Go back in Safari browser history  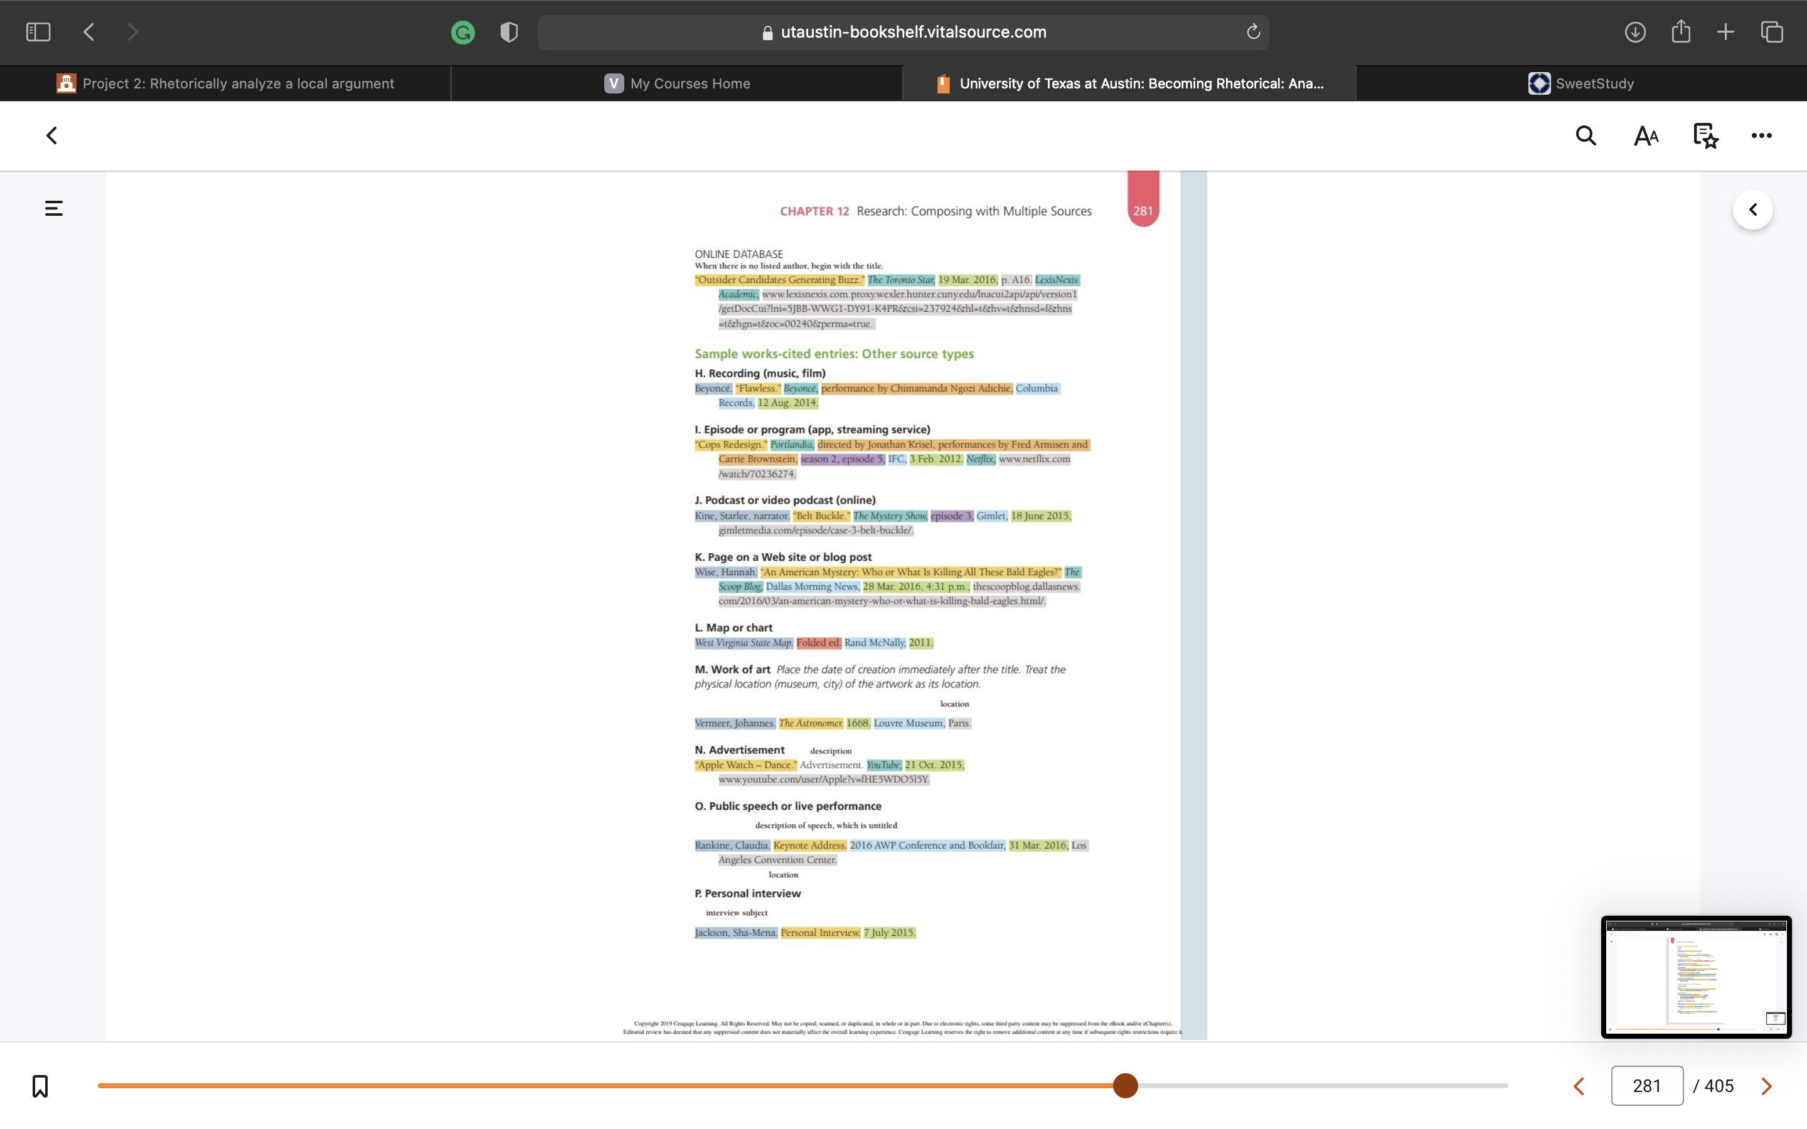point(89,32)
